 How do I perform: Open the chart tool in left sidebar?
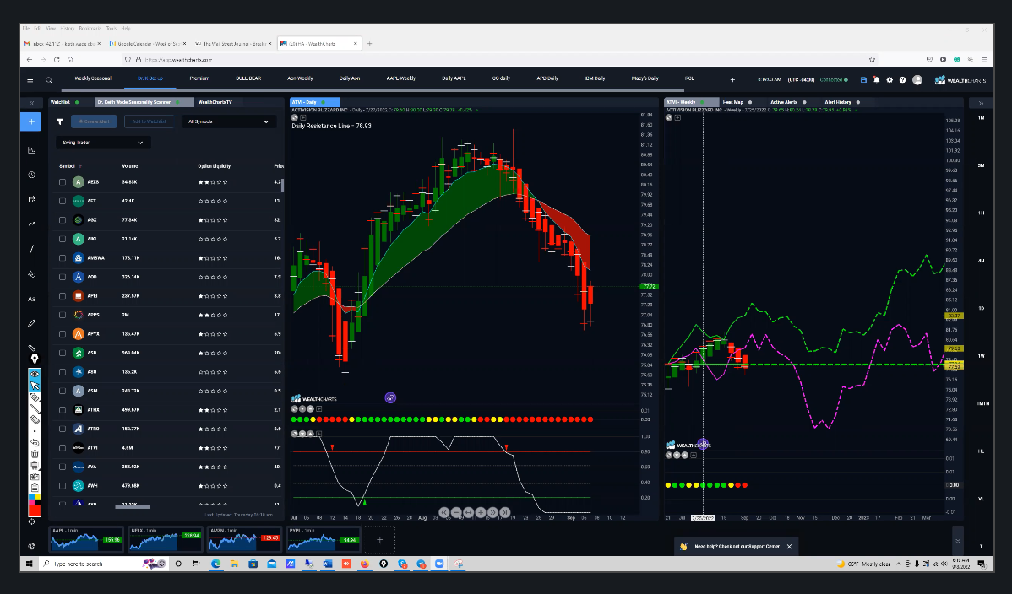31,150
